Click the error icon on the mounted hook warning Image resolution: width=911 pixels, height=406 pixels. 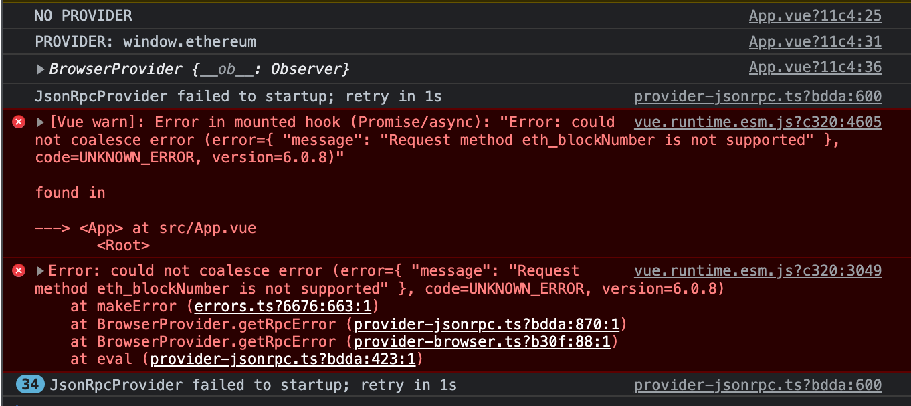[18, 122]
